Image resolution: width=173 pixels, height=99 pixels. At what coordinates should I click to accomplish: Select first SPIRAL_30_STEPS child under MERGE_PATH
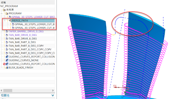(x=35, y=24)
